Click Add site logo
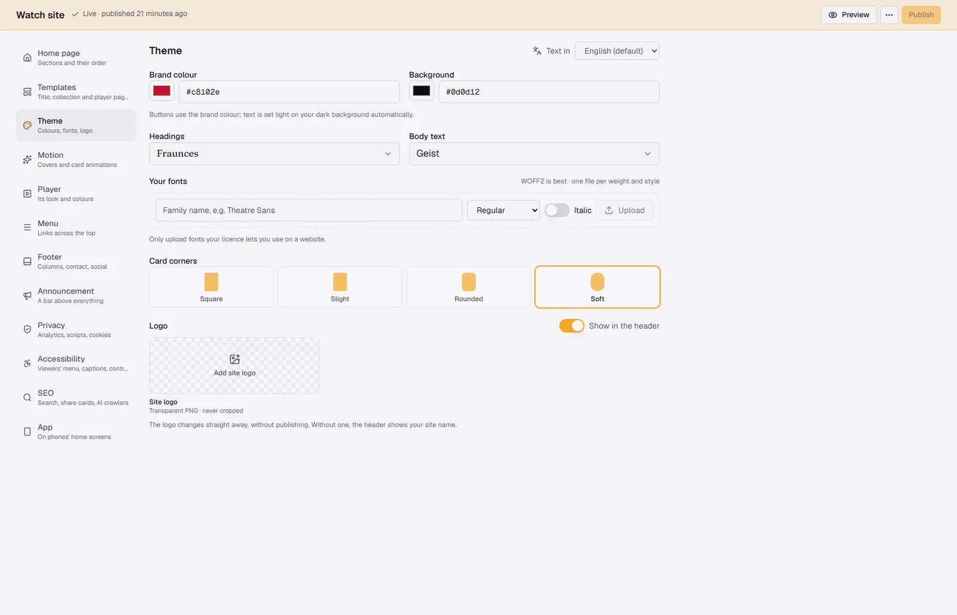Viewport: 957px width, 615px height. pos(234,365)
